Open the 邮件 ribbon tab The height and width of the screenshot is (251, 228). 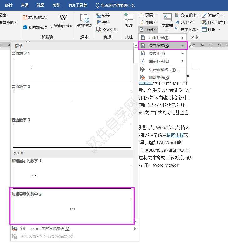tap(9, 5)
